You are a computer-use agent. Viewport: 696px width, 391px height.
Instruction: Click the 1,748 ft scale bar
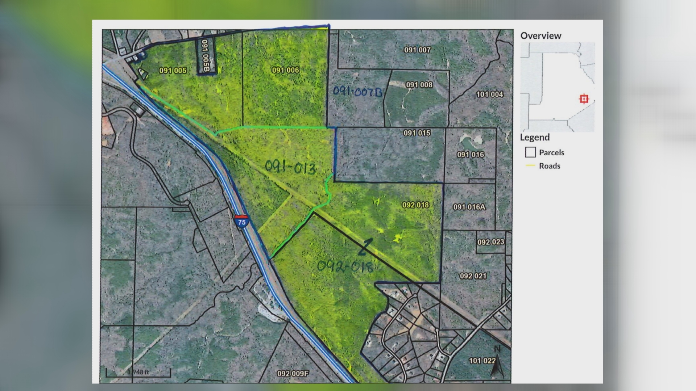coord(138,372)
